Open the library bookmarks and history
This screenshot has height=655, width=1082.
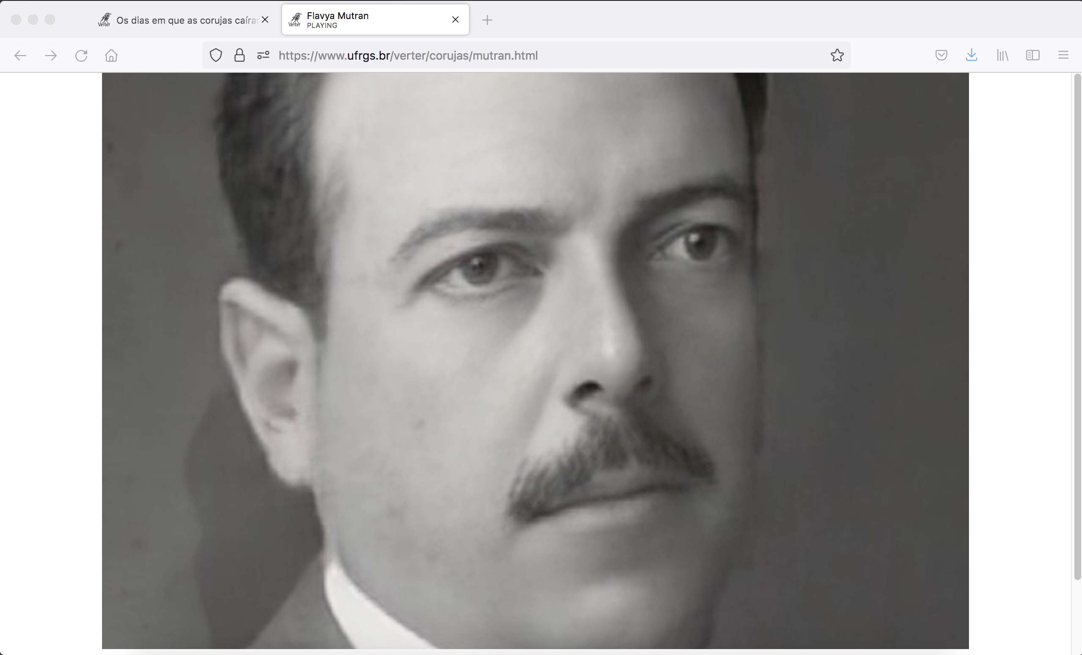pos(1002,55)
